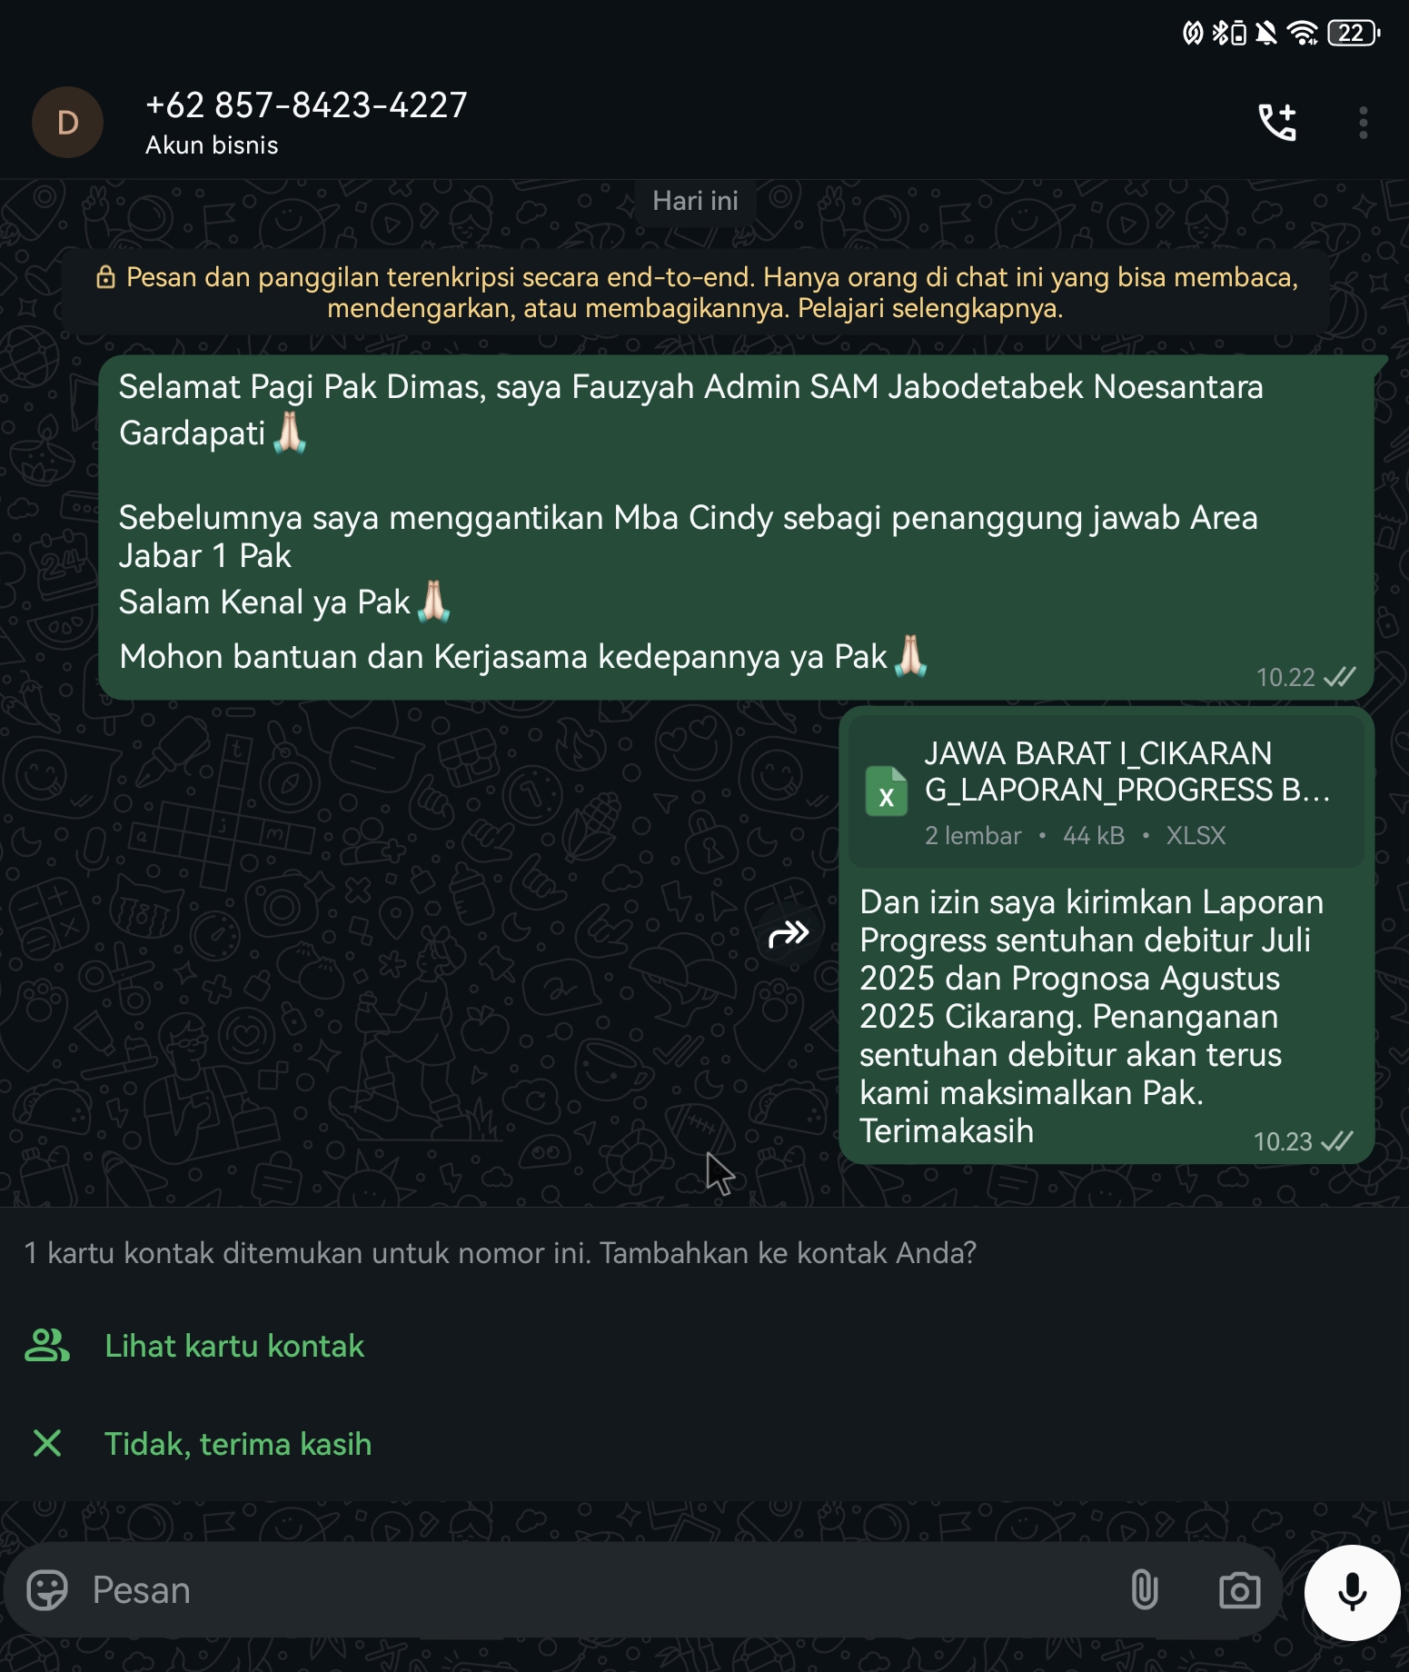Screen dimensions: 1409x1672
Task: Tap Pelajari selengkapnya in encryption notice
Action: tap(930, 309)
